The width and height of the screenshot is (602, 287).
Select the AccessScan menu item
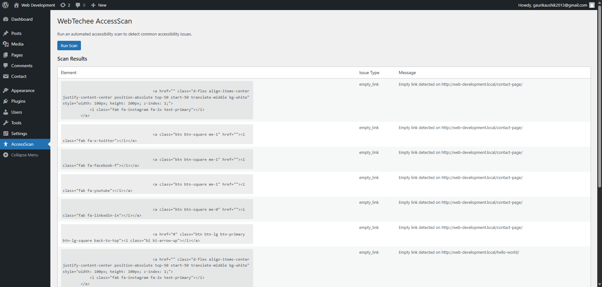coord(25,144)
